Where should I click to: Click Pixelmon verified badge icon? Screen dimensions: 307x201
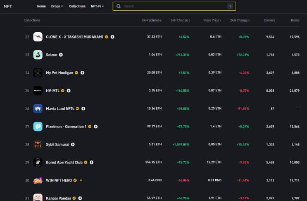tap(90, 127)
